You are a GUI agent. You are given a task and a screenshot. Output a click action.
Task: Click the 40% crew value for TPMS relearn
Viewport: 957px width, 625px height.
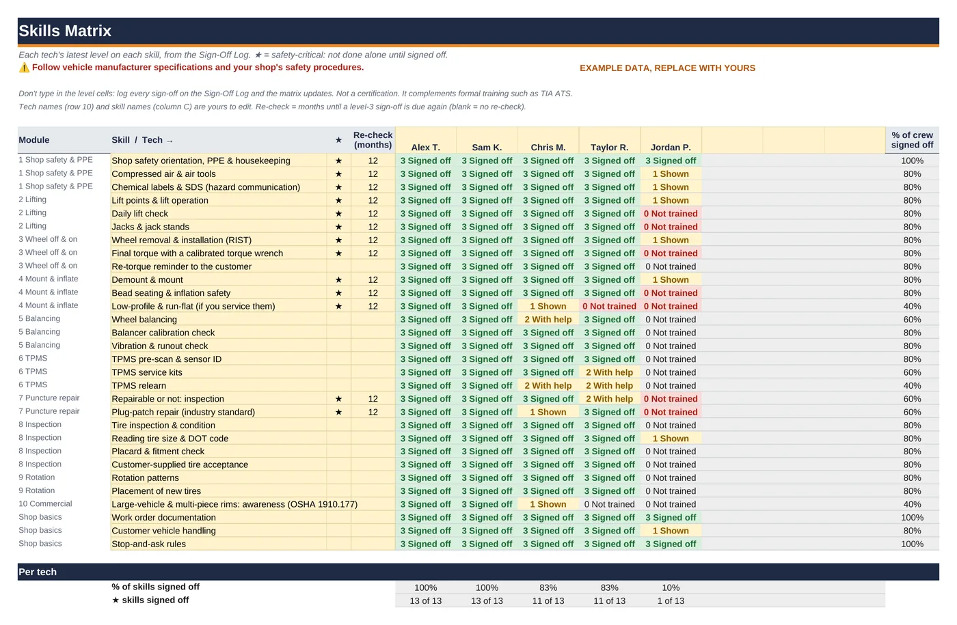point(912,385)
